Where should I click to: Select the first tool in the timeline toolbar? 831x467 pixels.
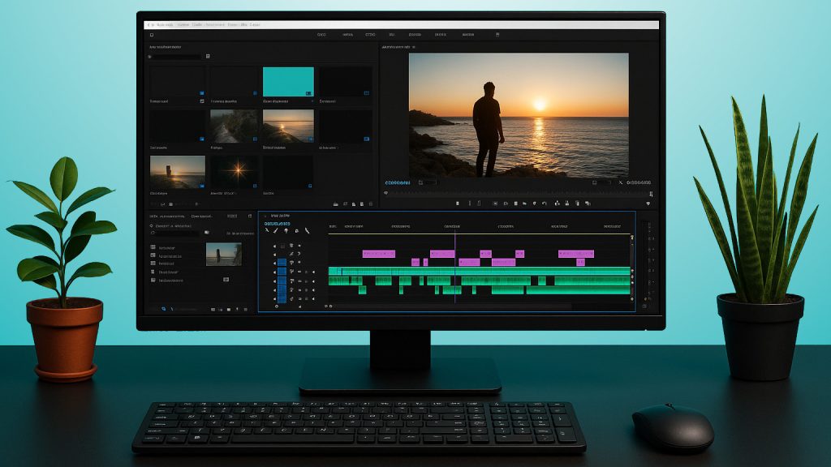tap(267, 231)
